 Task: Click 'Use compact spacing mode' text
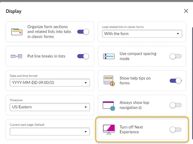click(138, 56)
